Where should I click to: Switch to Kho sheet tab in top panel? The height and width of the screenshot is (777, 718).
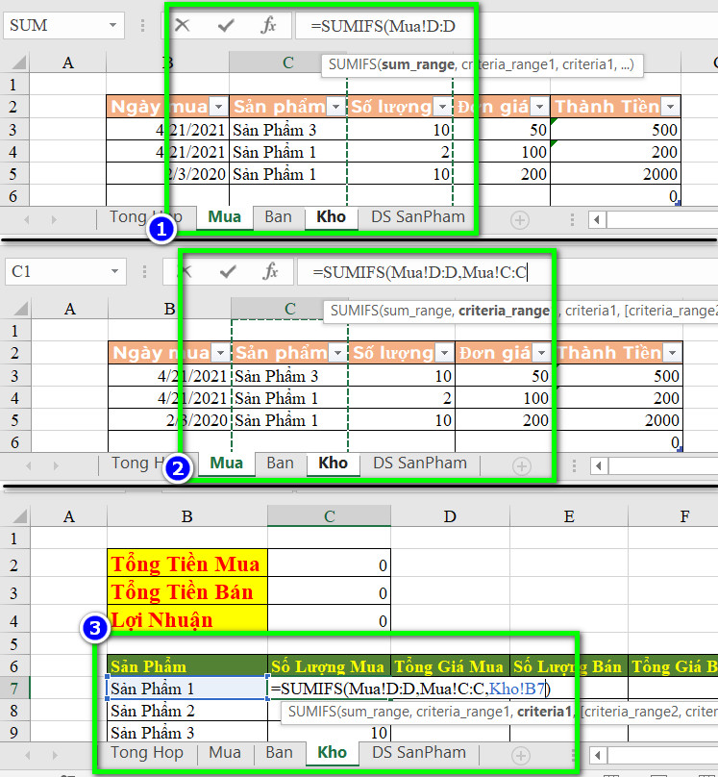coord(331,217)
